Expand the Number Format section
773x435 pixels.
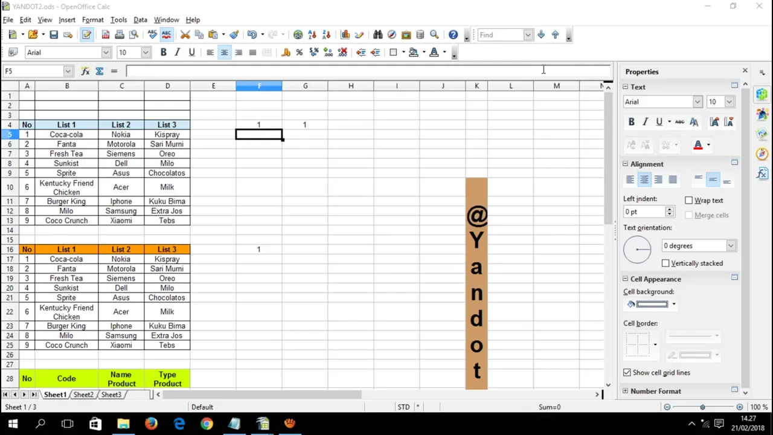[x=626, y=391]
